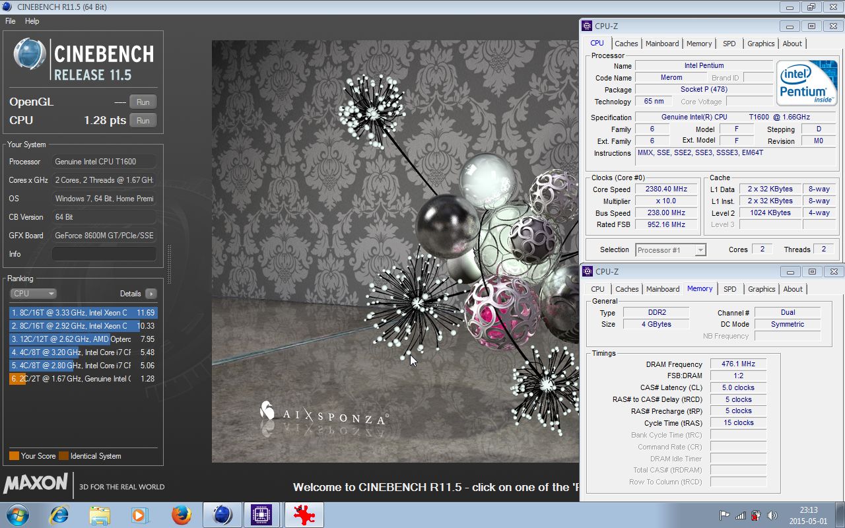The image size is (845, 528).
Task: Click the Rated FSB value 952.16 MHz
Action: click(x=666, y=224)
